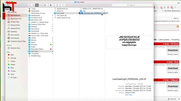Select AppCleaner.zip in second column
Viewport: 181px width, 101px height.
[62, 9]
